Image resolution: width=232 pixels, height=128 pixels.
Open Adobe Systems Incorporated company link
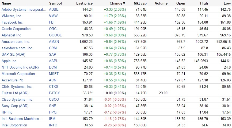pyautogui.click(x=24, y=9)
